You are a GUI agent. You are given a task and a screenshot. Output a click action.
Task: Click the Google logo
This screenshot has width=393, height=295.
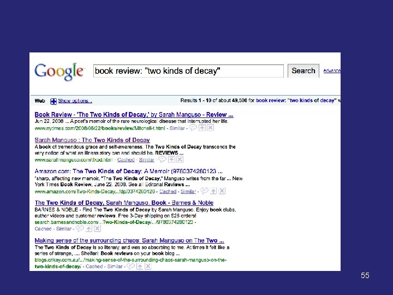(x=59, y=72)
